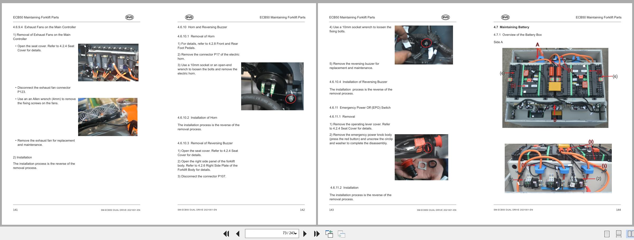Advance to the next page

tap(305, 234)
